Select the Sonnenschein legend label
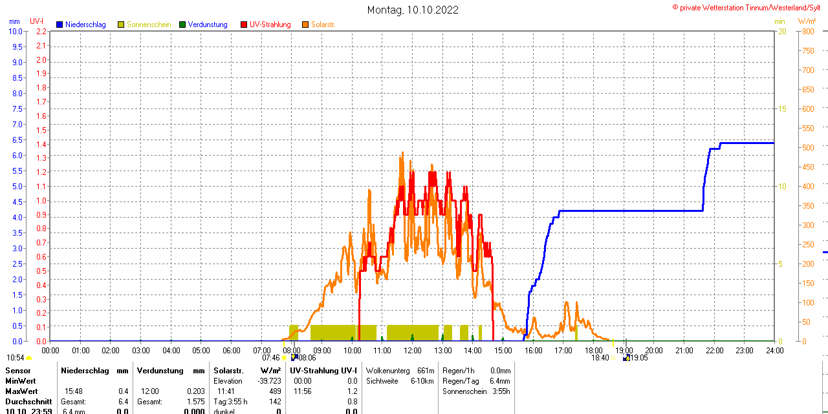The image size is (828, 414). pos(149,25)
